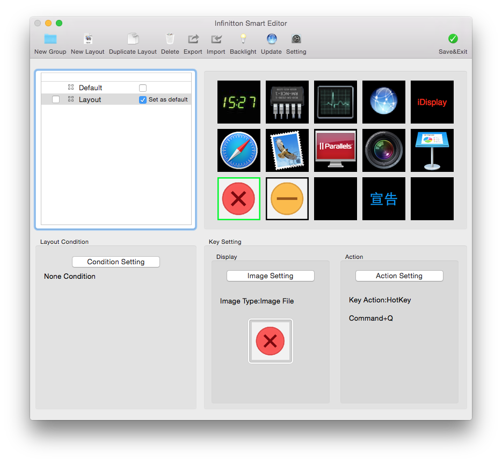Select the Parallels key tile
The image size is (502, 463).
pyautogui.click(x=336, y=150)
